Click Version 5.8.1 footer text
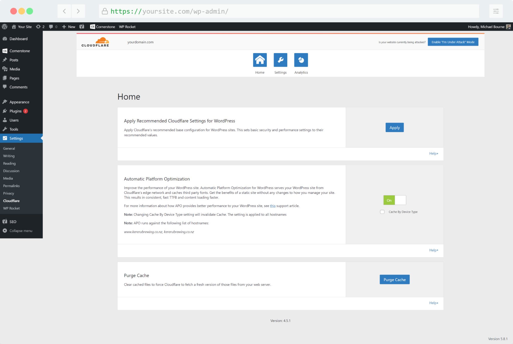The image size is (513, 344). [x=498, y=339]
